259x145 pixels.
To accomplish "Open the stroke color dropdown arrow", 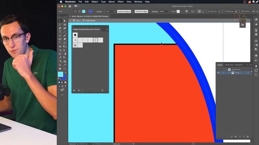I will tap(93, 12).
